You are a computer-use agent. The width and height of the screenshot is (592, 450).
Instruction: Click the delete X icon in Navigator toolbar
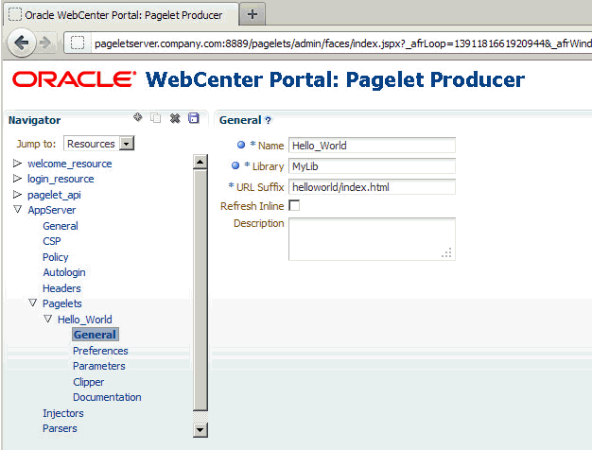175,118
